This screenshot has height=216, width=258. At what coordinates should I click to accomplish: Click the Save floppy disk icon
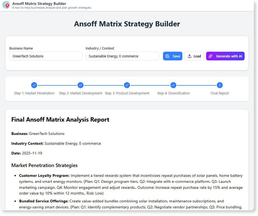pyautogui.click(x=167, y=56)
